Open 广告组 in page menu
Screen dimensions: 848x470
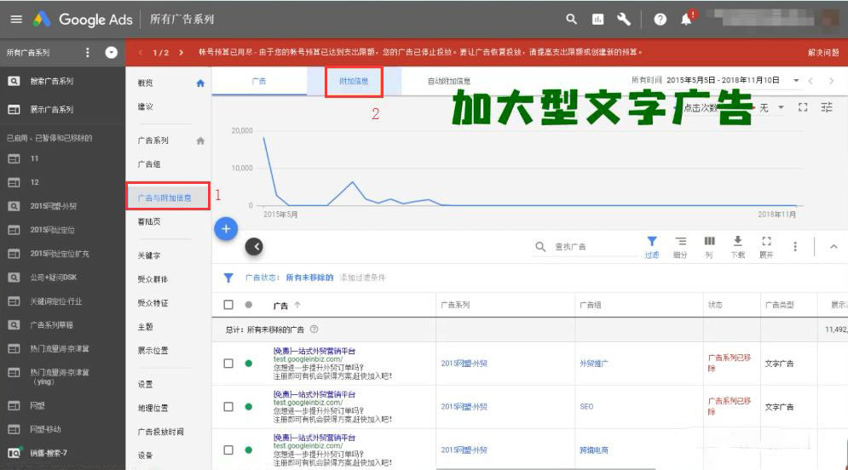pyautogui.click(x=149, y=164)
